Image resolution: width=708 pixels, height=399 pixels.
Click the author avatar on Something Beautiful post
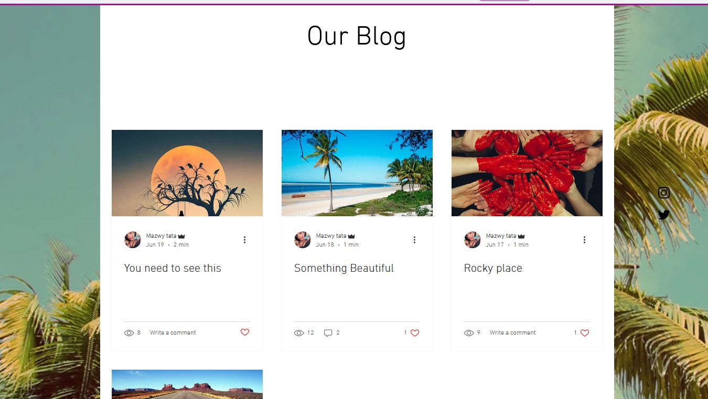point(303,240)
